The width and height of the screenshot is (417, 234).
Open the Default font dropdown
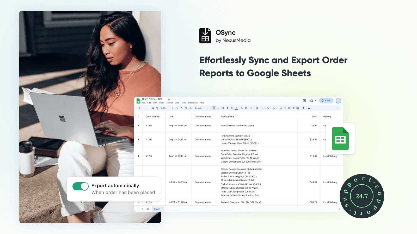[x=200, y=108]
